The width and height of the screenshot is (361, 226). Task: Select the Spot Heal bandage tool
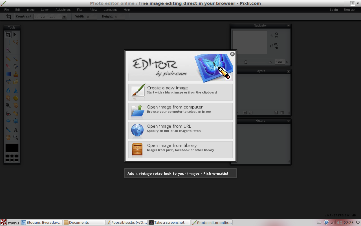(16, 114)
